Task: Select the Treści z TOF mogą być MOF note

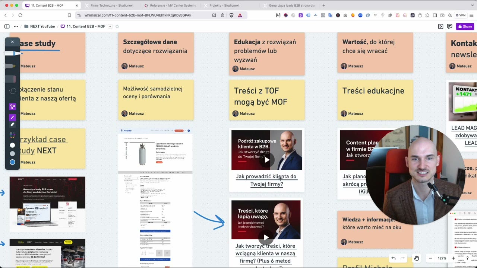Action: click(x=267, y=100)
